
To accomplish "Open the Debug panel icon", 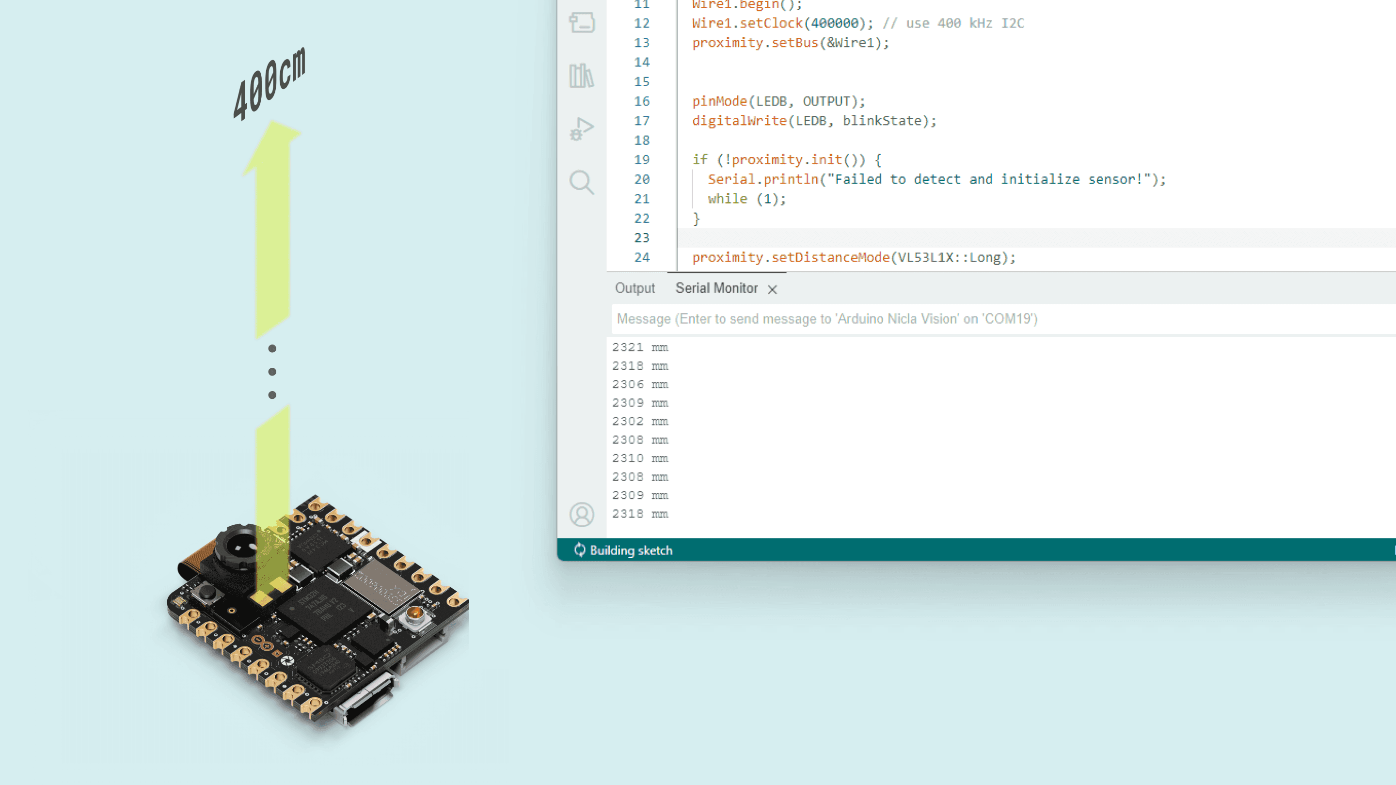I will (x=582, y=129).
